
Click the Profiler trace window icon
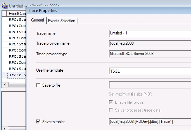click(x=5, y=6)
